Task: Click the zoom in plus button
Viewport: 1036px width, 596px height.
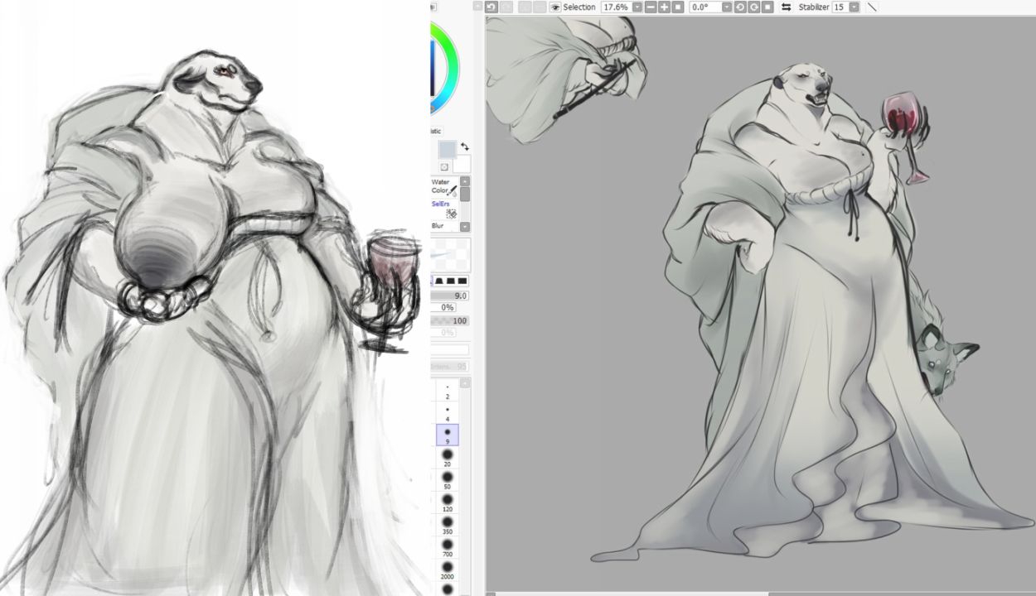Action: pos(664,7)
